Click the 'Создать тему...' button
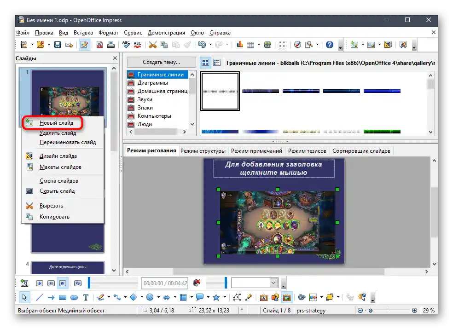 tap(161, 62)
